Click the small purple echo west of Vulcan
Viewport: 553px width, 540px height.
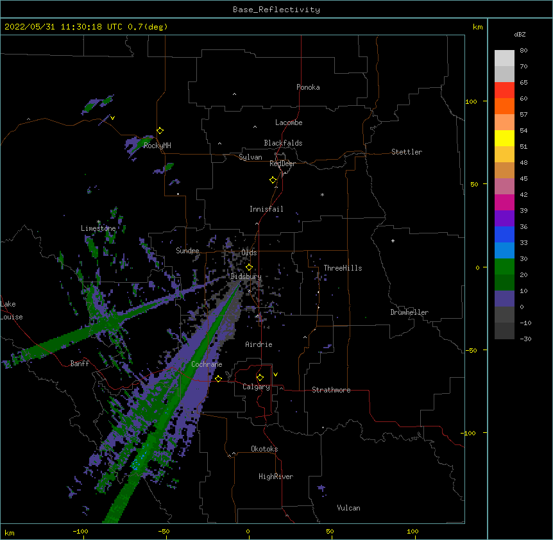pyautogui.click(x=321, y=489)
